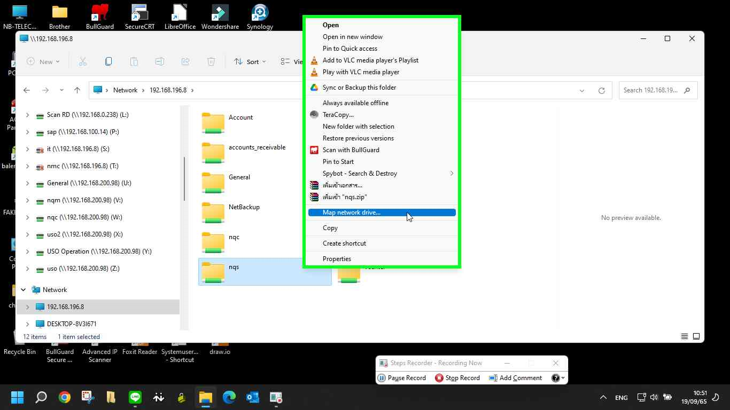This screenshot has height=410, width=730.
Task: Open the New item dropdown
Action: [x=43, y=61]
